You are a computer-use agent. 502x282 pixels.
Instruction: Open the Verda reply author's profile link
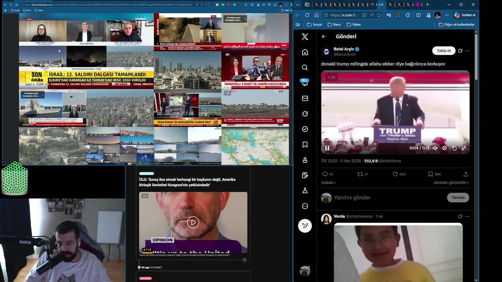tap(339, 216)
